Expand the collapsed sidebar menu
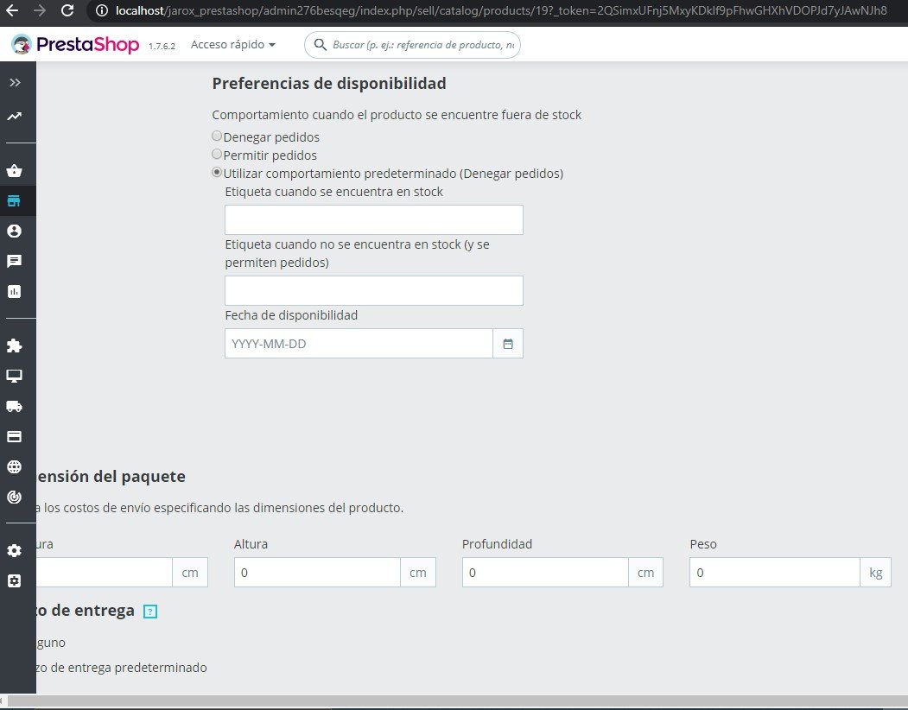The width and height of the screenshot is (908, 710). [15, 83]
